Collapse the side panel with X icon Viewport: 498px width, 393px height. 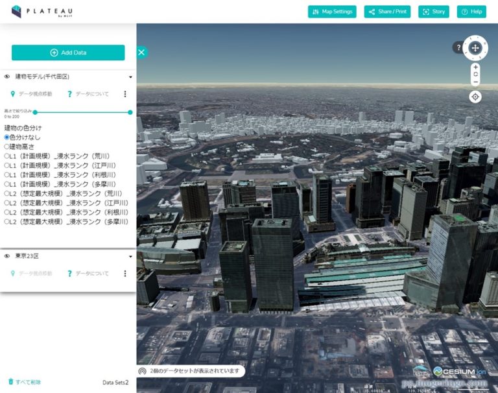142,53
